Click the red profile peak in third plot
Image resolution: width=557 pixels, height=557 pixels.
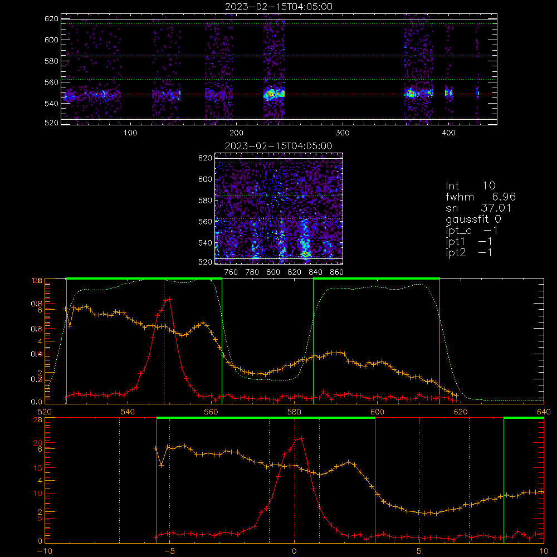(169, 300)
